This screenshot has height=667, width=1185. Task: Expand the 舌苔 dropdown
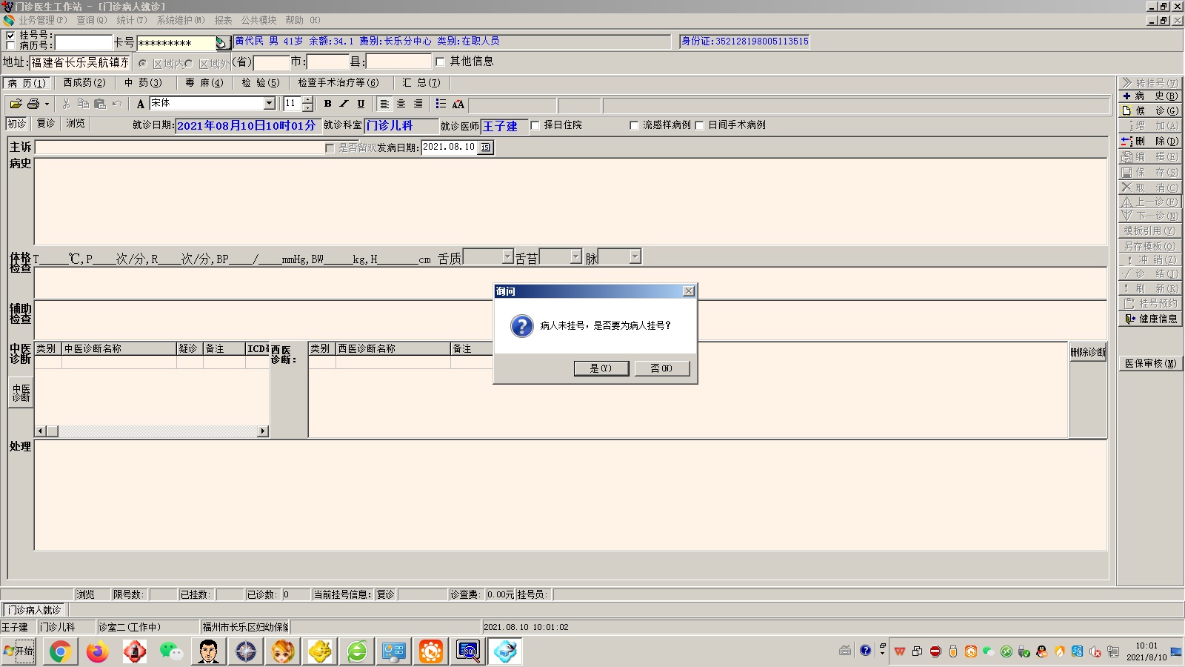click(576, 256)
